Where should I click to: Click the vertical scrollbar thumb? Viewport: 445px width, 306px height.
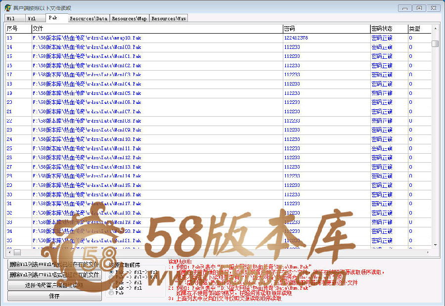pyautogui.click(x=435, y=44)
